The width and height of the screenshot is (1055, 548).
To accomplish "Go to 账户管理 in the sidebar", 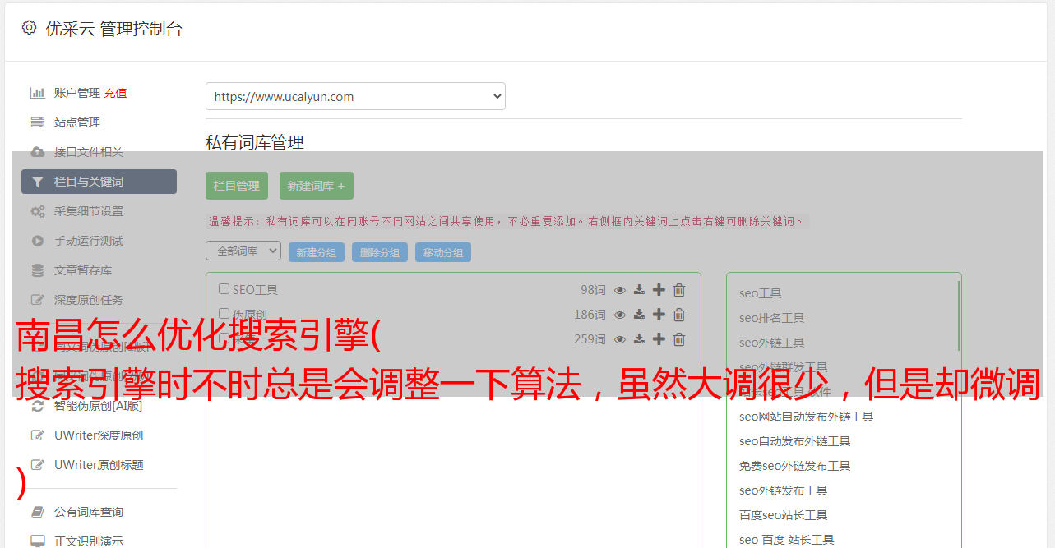I will pyautogui.click(x=77, y=93).
